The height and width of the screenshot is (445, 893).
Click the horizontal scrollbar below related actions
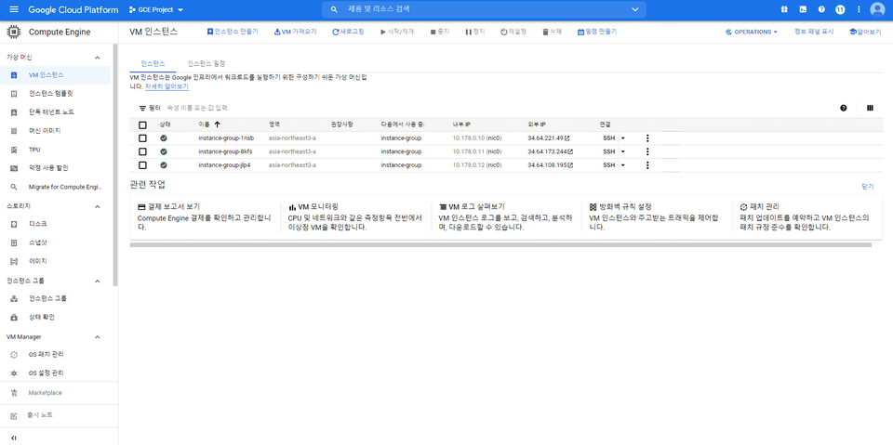(x=500, y=245)
